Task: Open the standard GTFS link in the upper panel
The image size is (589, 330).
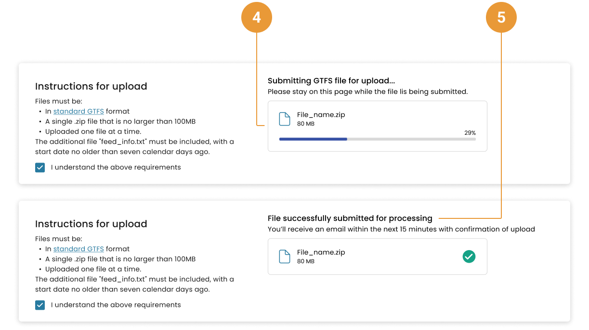Action: [x=79, y=111]
